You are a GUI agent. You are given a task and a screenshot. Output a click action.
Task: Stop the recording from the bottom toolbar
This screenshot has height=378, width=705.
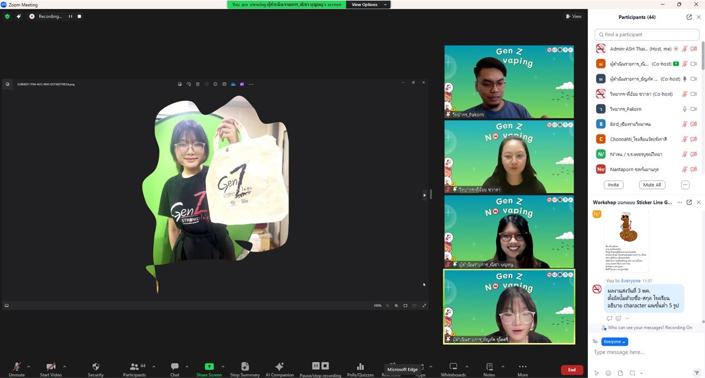tap(325, 366)
